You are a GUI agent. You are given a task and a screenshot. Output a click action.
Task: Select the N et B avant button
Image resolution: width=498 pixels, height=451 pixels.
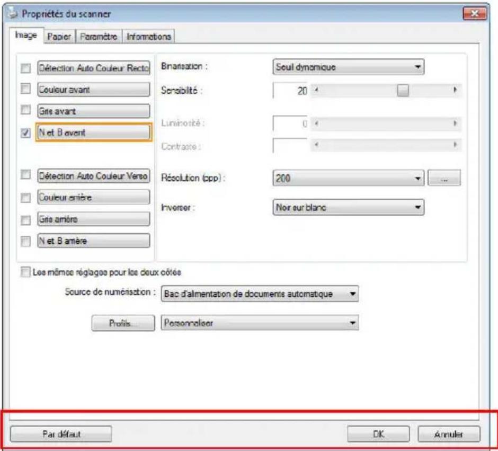click(x=94, y=132)
